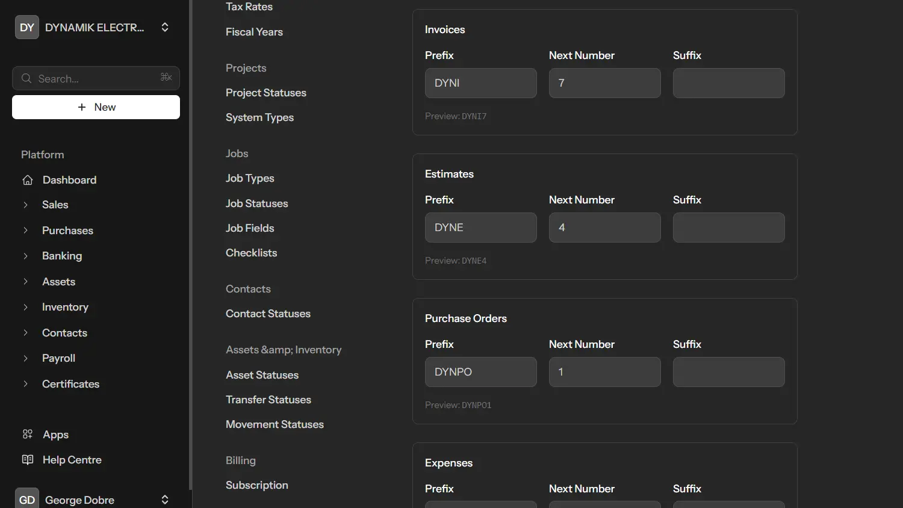Edit the Estimates Prefix field DYNE

(481, 228)
